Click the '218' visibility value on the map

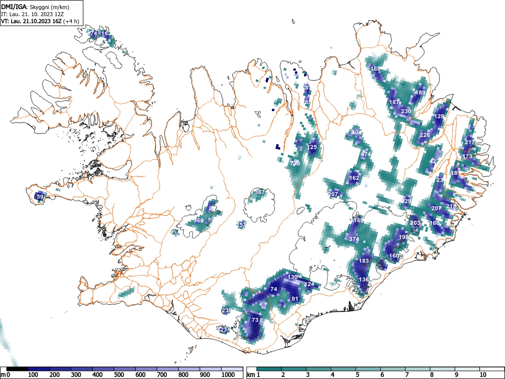(x=451, y=207)
